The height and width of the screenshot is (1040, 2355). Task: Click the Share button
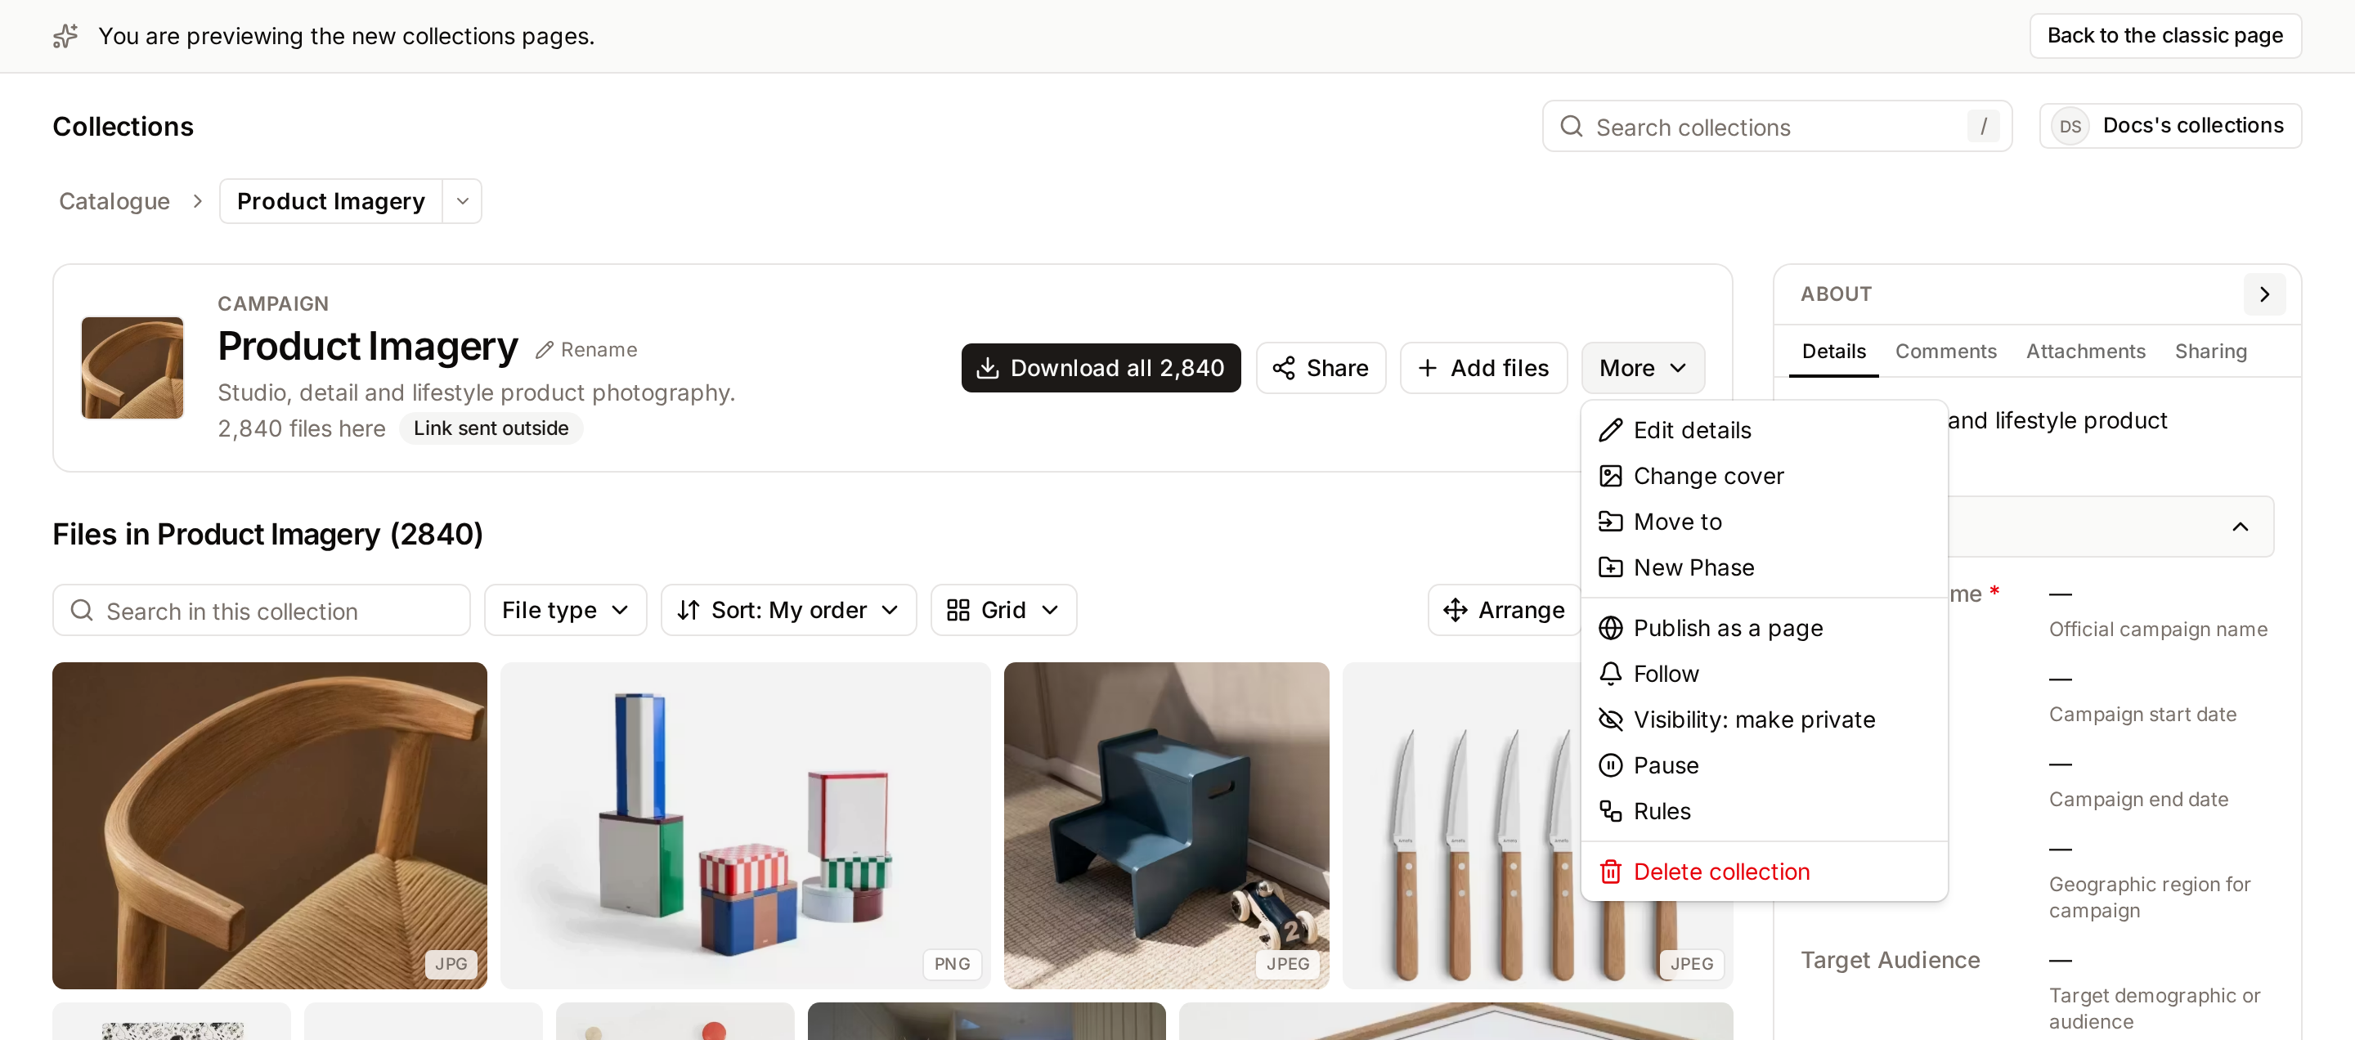coord(1321,368)
